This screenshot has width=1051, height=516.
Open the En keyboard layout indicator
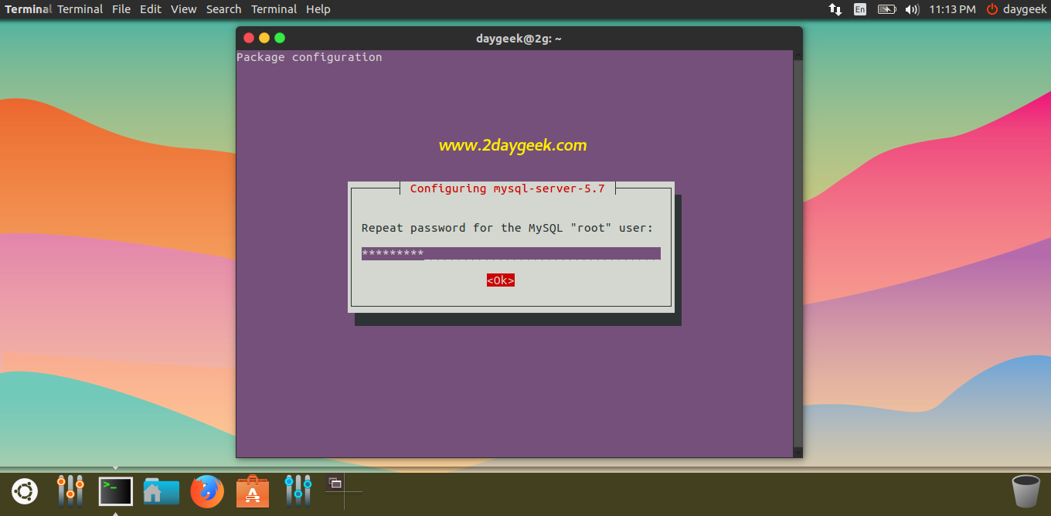[860, 9]
